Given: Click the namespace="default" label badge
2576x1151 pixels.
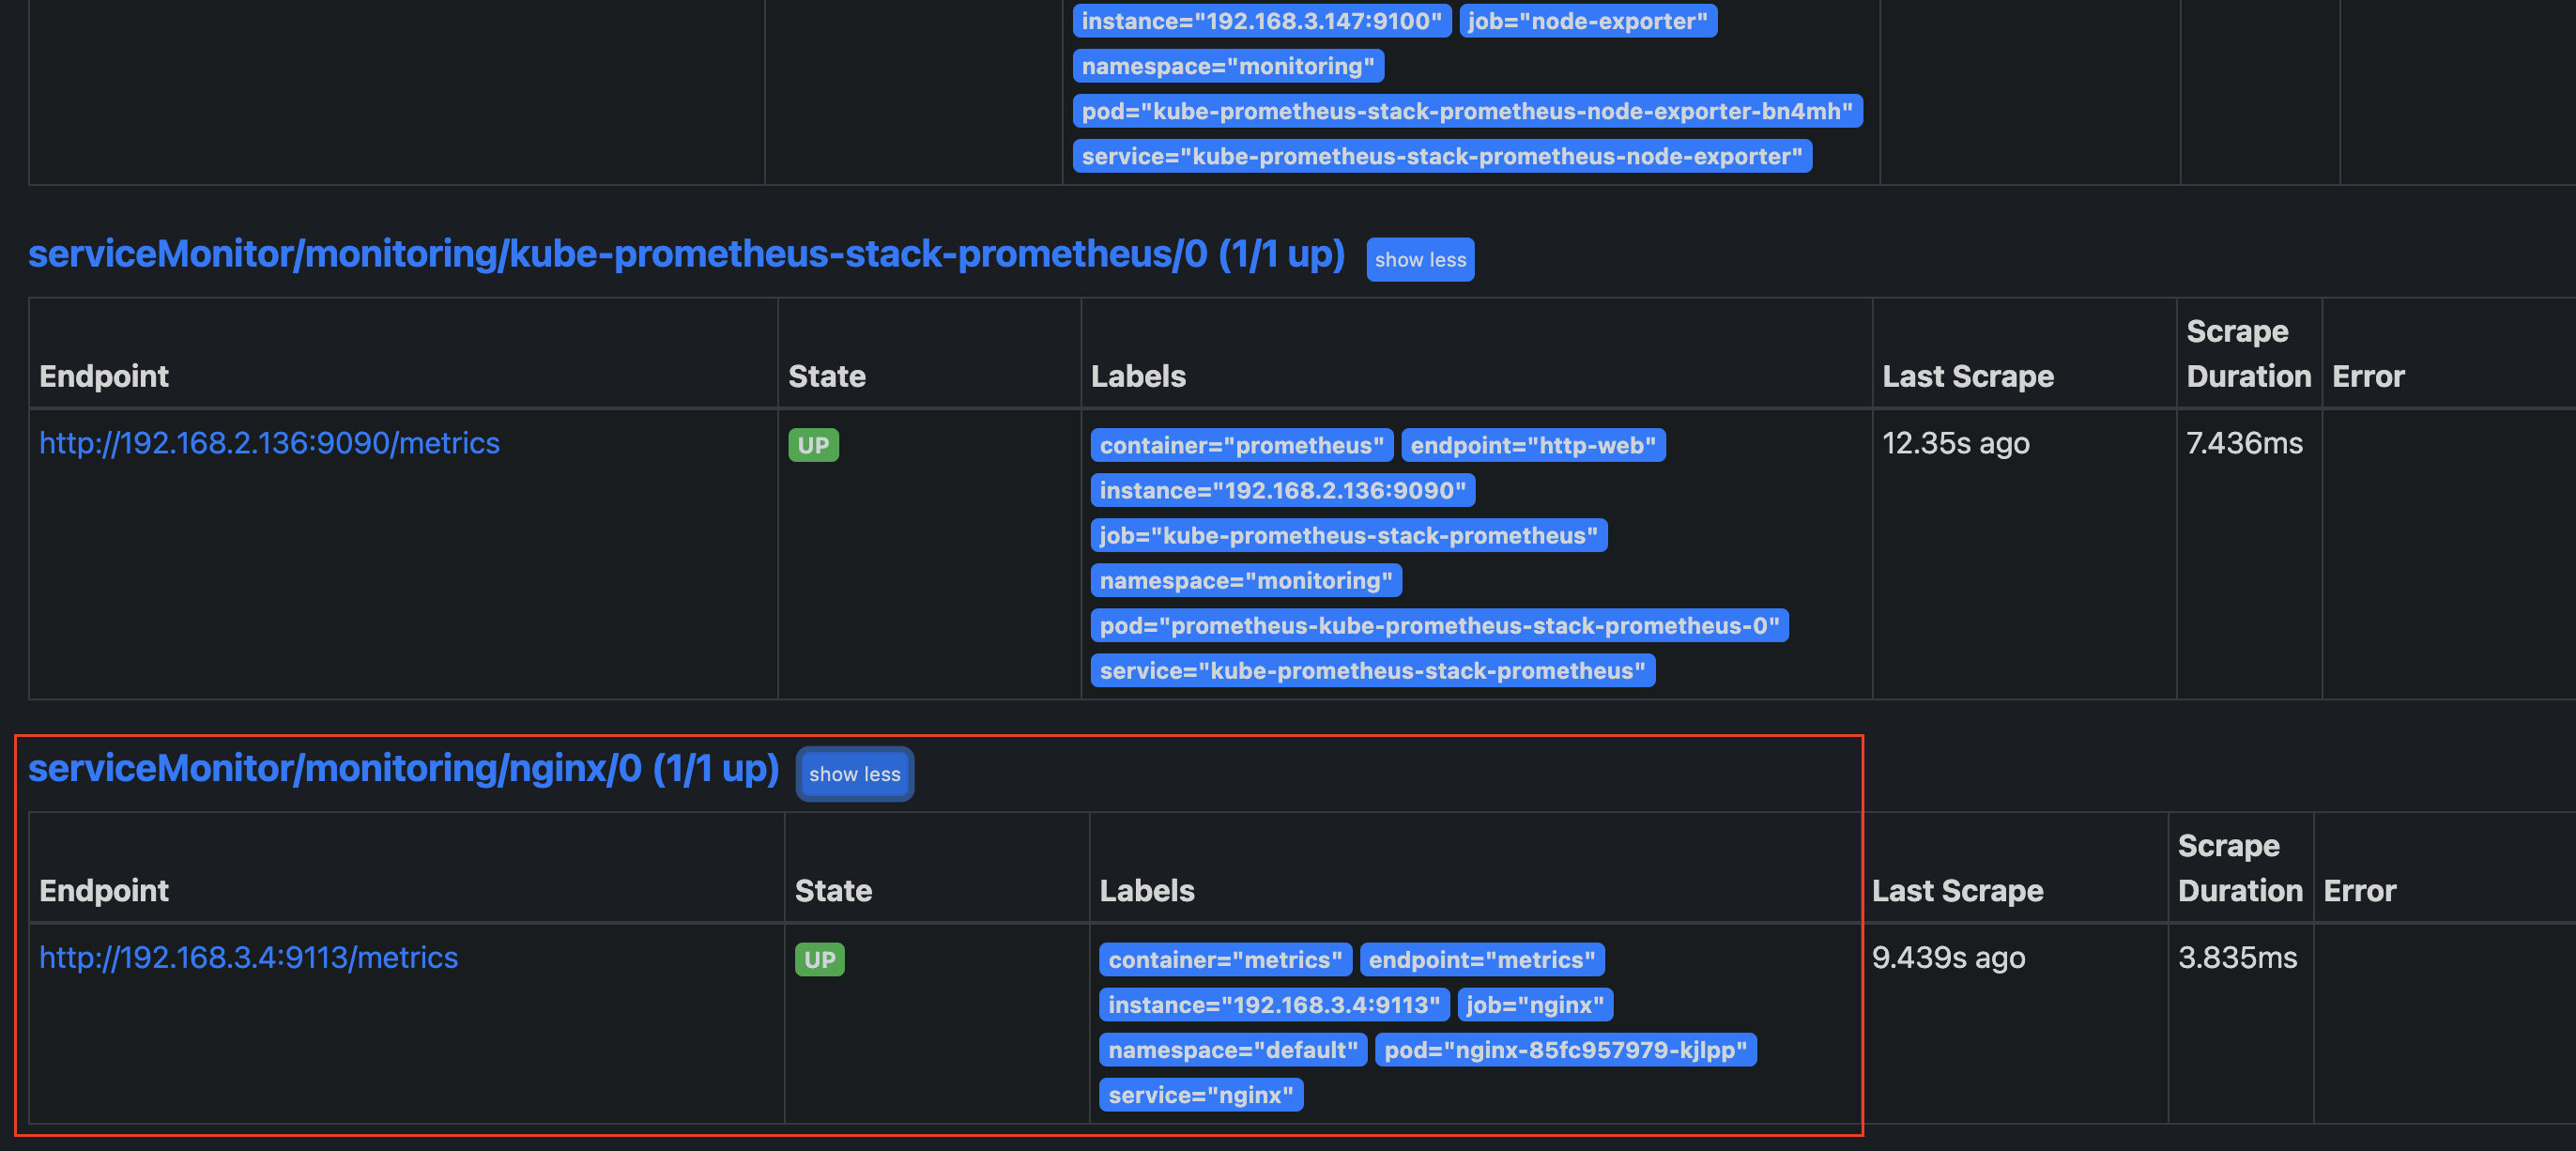Looking at the screenshot, I should coord(1232,1050).
